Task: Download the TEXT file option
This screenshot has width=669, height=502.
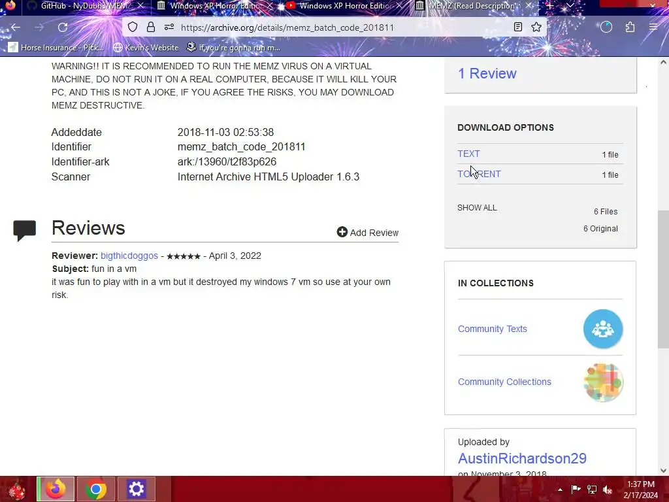Action: pyautogui.click(x=468, y=154)
